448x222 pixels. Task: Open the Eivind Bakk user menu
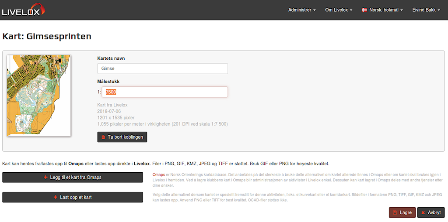[426, 10]
